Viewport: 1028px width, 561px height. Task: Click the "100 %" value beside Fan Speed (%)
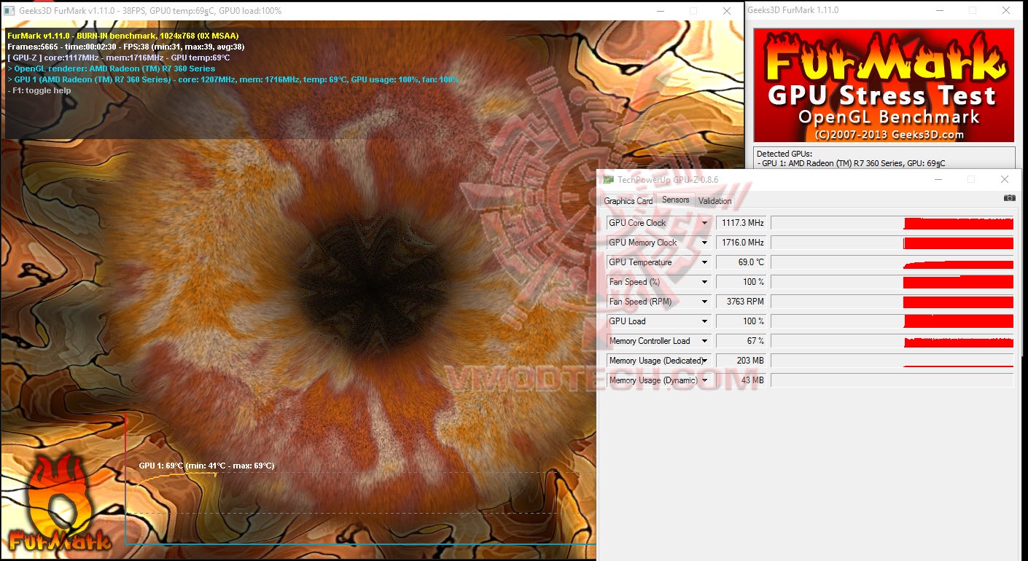(x=741, y=282)
